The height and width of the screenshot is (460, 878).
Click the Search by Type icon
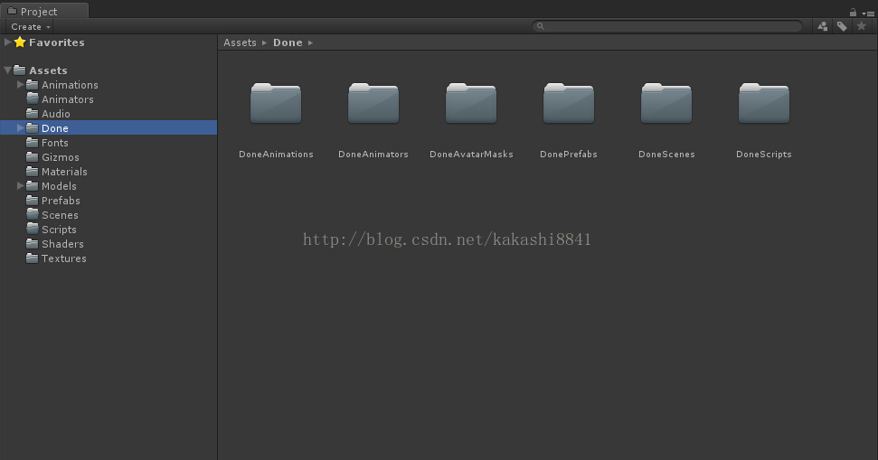click(x=823, y=26)
